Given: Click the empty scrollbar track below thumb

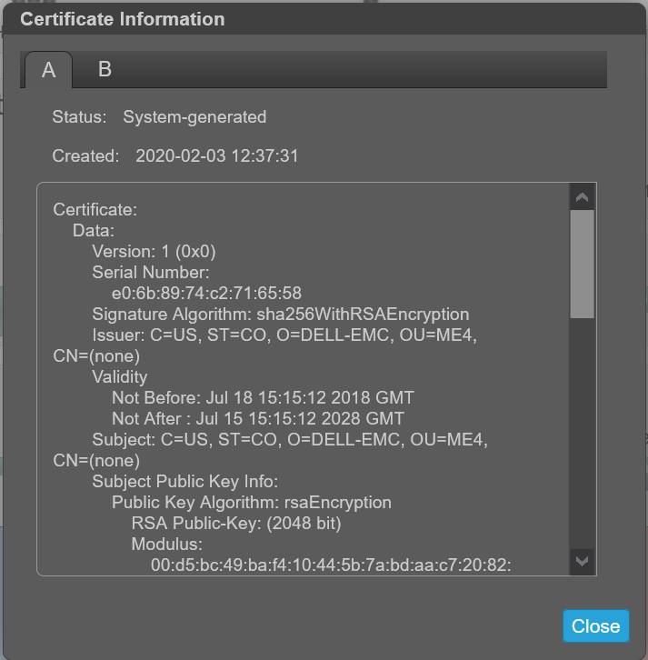Looking at the screenshot, I should pos(583,436).
